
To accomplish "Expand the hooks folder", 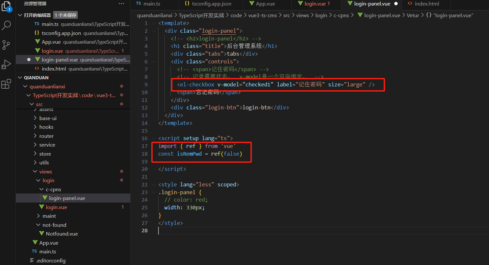I will [35, 127].
